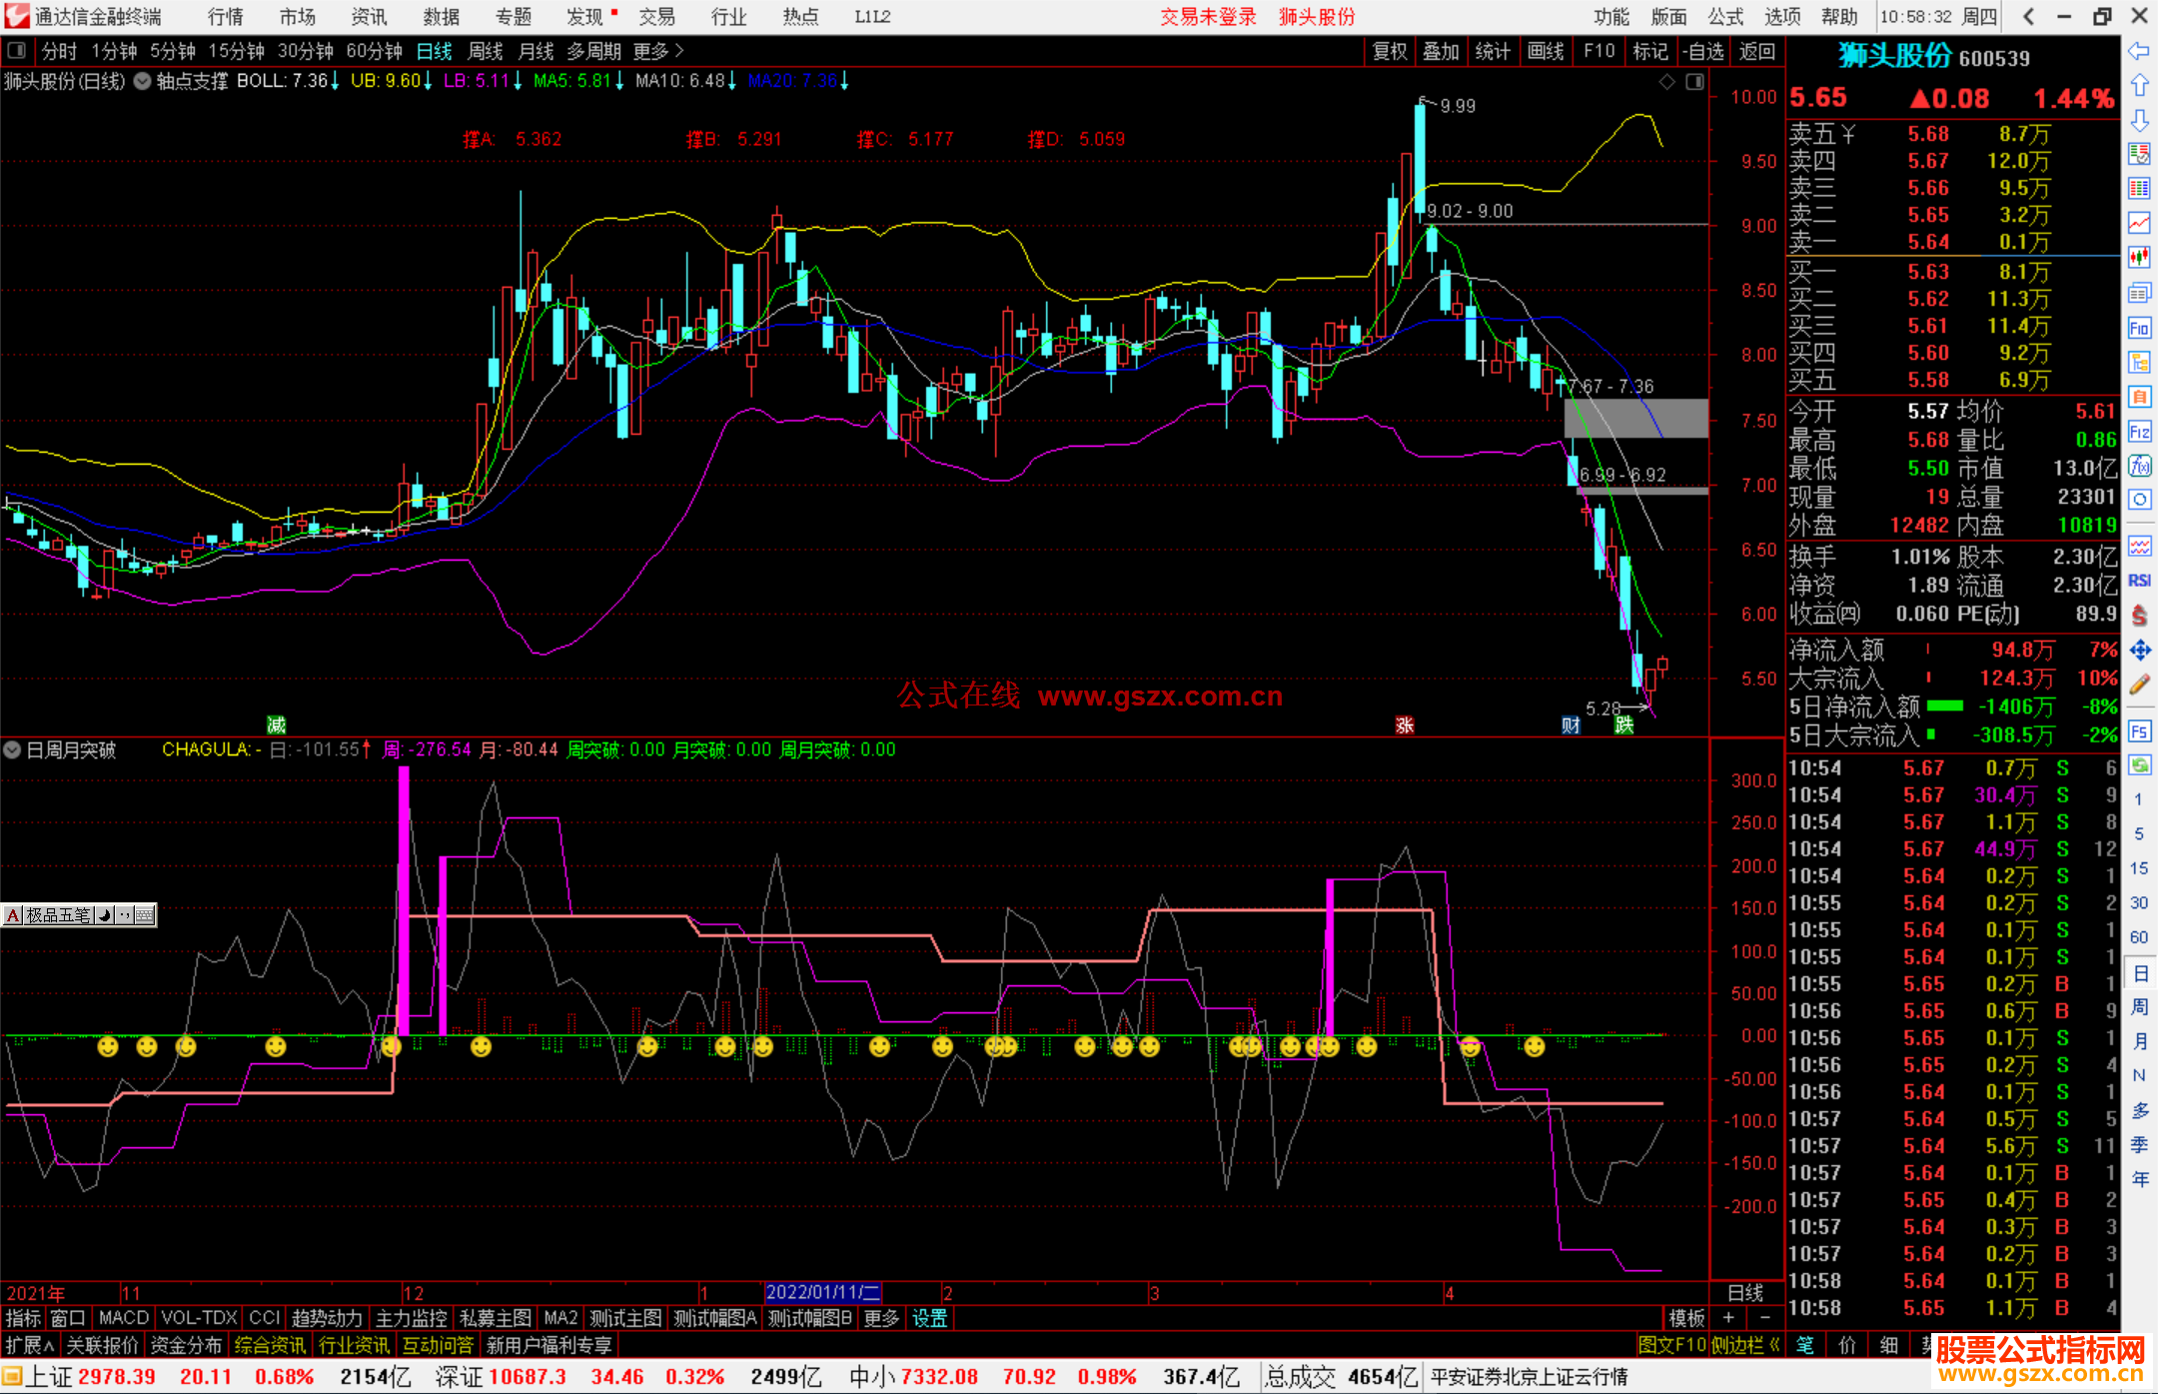The height and width of the screenshot is (1394, 2158).
Task: Switch to 60-minute period in sidebar
Action: [2139, 937]
